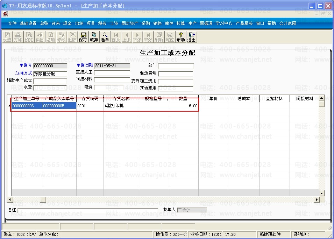The width and height of the screenshot is (334, 239).
Task: Open the 核算 menu
Action: pos(180,23)
